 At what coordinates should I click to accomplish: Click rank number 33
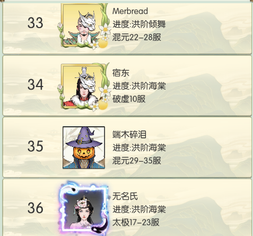tap(36, 23)
